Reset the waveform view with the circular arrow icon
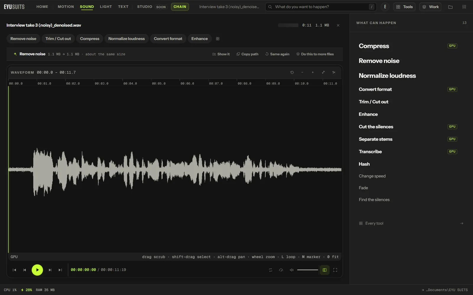Image resolution: width=473 pixels, height=295 pixels. click(292, 72)
